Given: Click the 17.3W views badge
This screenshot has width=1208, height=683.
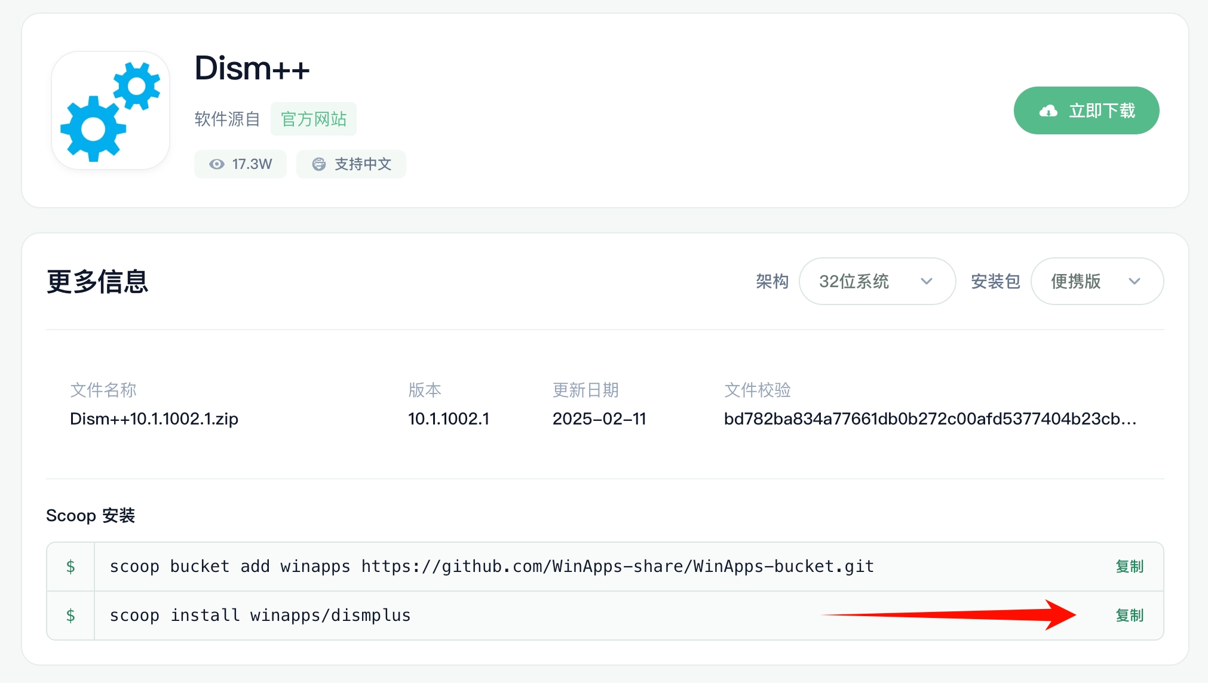Looking at the screenshot, I should coord(240,164).
